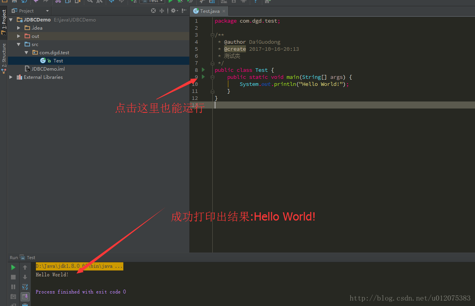Place cursor on empty line 13

tap(343, 105)
